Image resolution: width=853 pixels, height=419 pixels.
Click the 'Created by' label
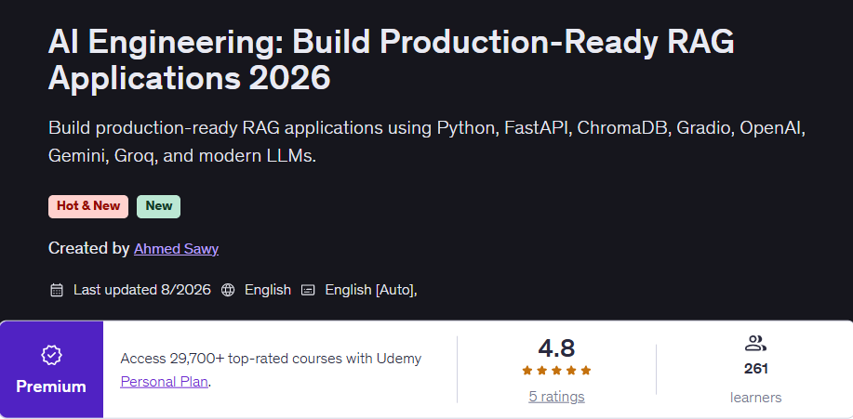(88, 249)
